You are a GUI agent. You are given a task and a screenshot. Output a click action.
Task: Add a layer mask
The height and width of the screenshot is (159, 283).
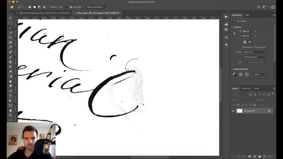(249, 156)
